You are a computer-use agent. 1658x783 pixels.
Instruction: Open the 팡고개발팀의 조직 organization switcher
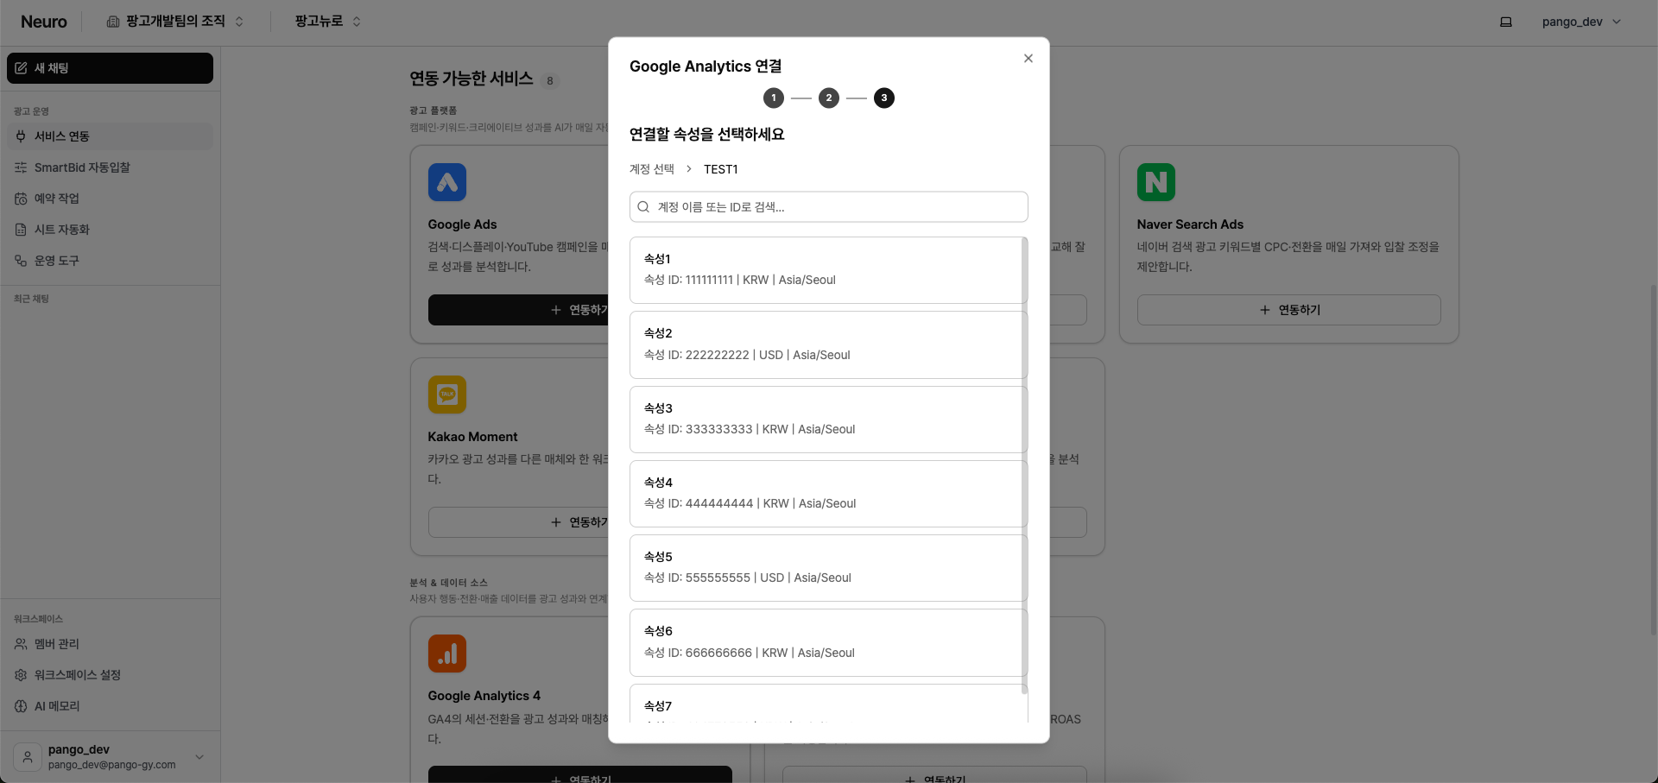click(x=175, y=22)
